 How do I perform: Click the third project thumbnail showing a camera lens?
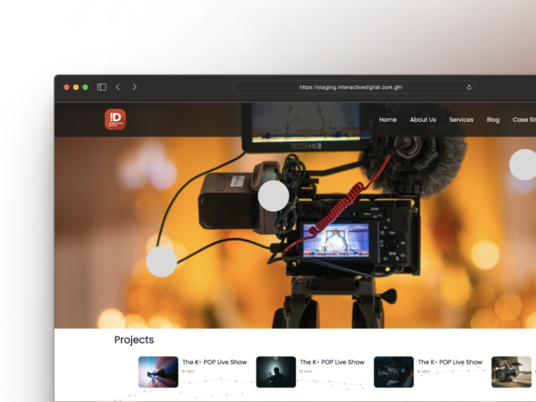click(394, 372)
